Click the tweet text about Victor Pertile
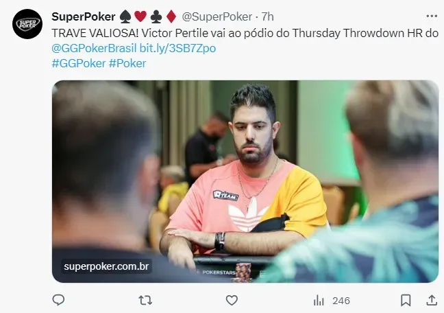Screen dimensions: 444x313 [245, 33]
